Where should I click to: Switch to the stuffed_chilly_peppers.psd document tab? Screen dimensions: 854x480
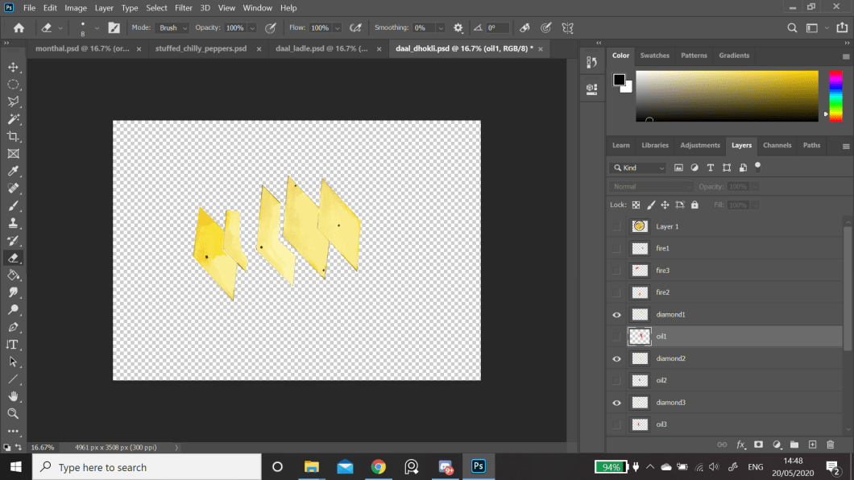201,48
